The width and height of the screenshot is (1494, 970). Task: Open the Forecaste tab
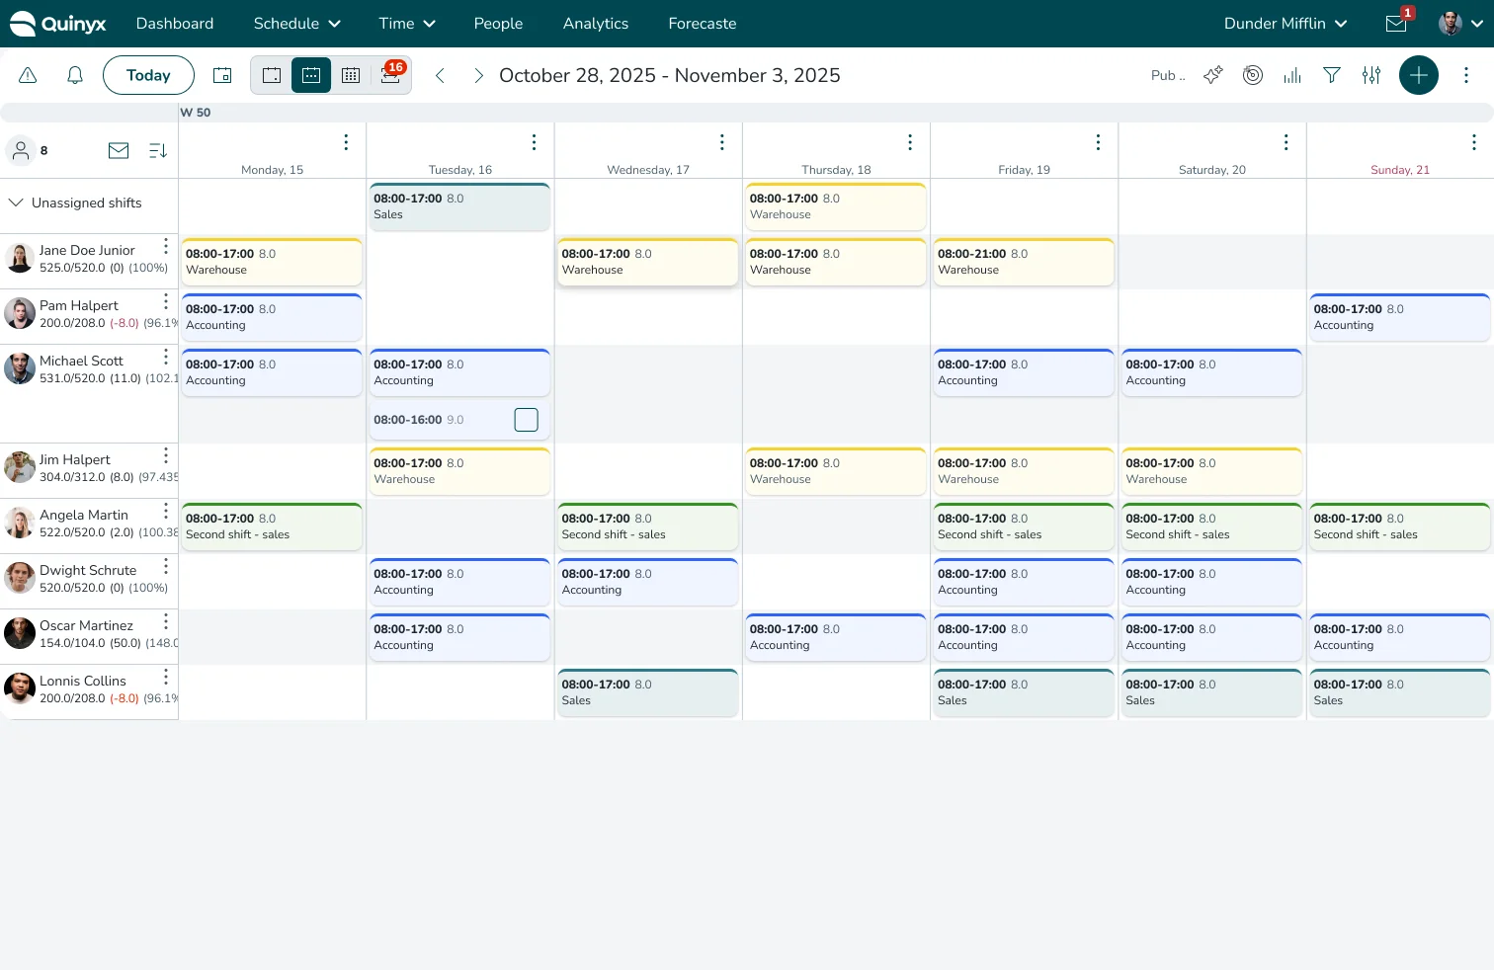point(703,24)
